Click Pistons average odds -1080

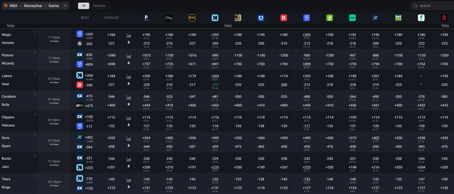point(111,55)
